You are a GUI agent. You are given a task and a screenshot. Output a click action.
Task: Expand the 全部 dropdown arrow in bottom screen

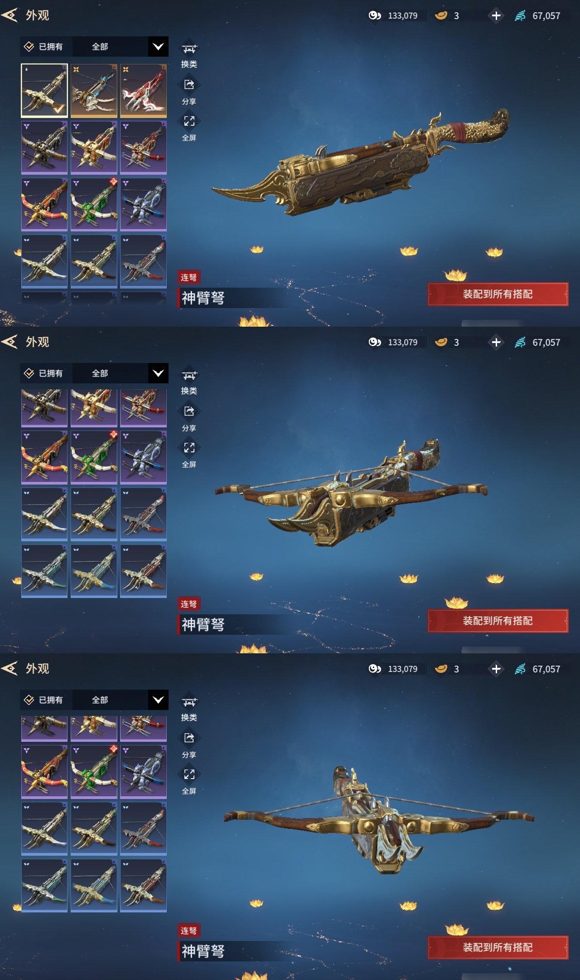(x=158, y=700)
